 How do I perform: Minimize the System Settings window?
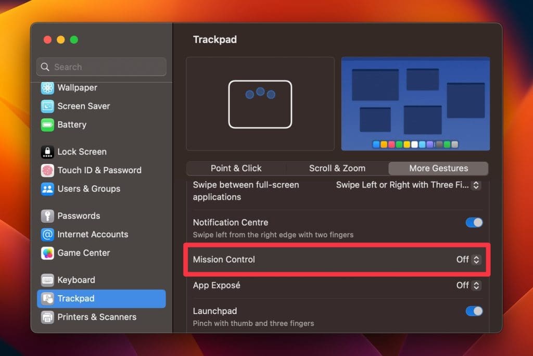click(61, 40)
